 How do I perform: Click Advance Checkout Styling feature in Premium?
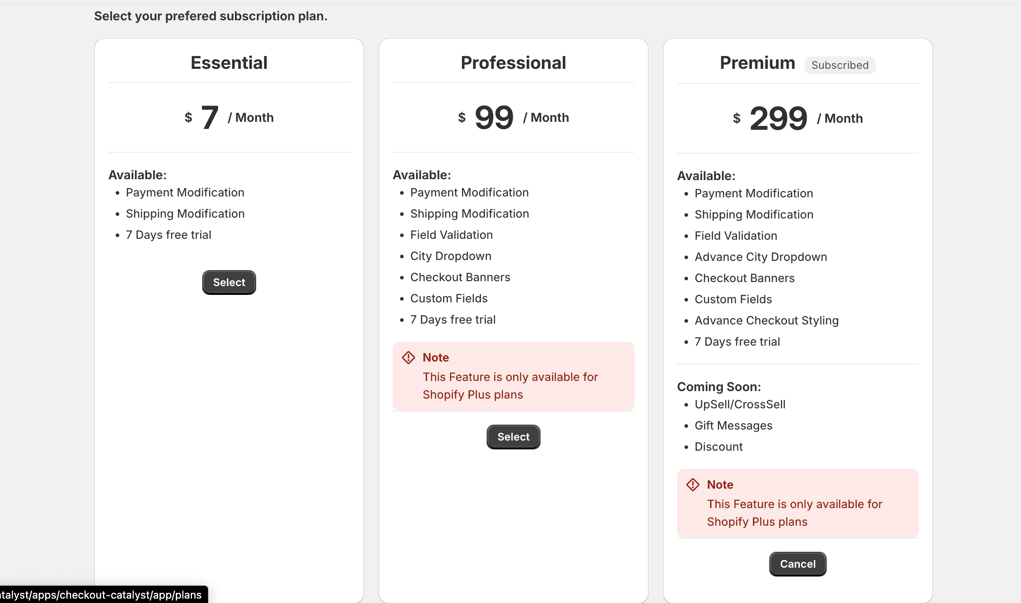click(766, 320)
